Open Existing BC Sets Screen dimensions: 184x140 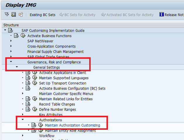coord(42,15)
